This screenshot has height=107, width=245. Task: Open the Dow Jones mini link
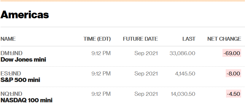pos(23,60)
